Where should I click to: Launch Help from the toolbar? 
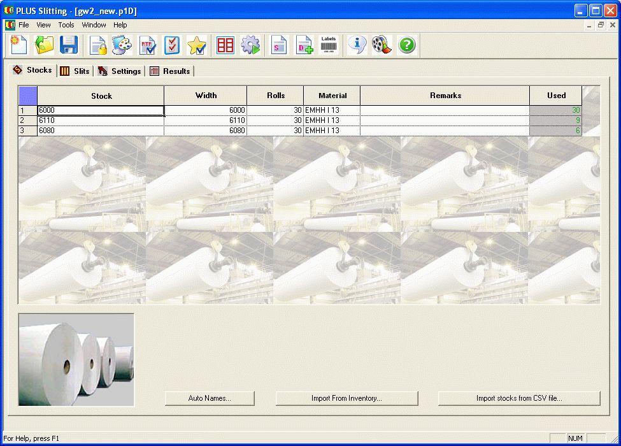(406, 45)
